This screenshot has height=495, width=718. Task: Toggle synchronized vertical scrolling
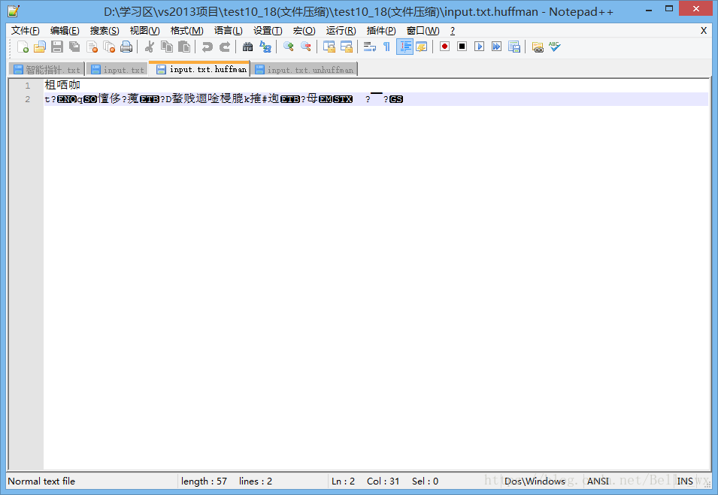(329, 47)
